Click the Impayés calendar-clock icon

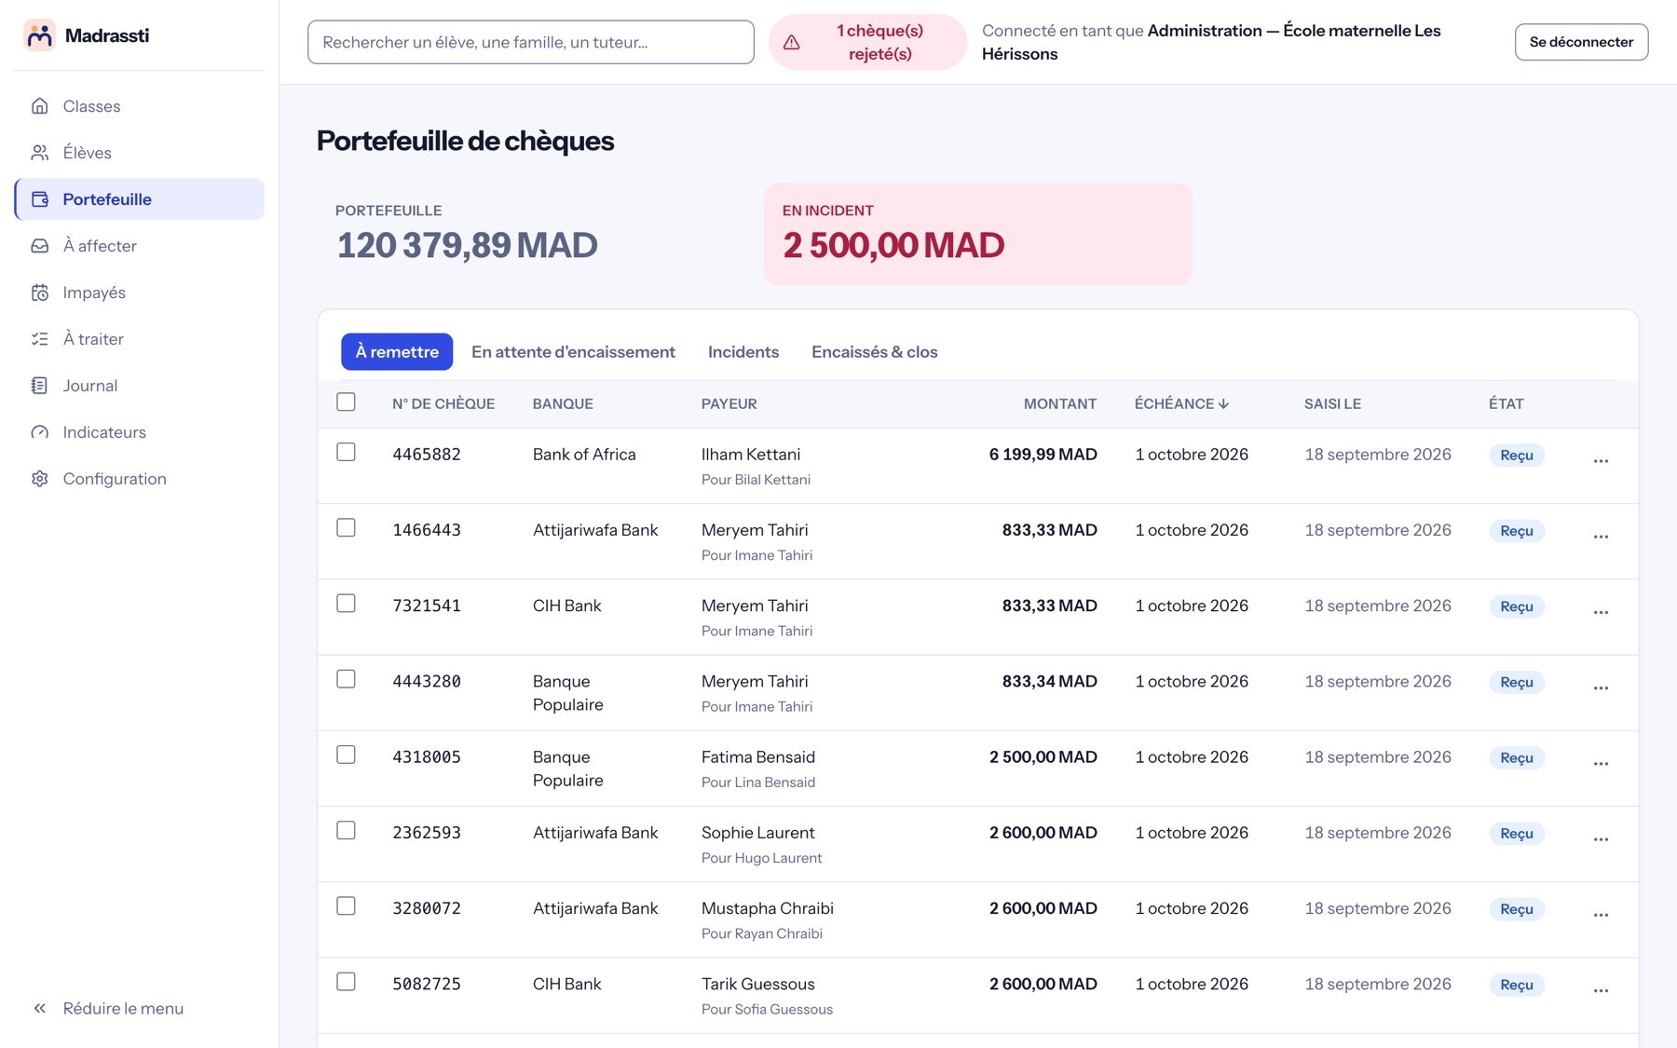coord(39,293)
